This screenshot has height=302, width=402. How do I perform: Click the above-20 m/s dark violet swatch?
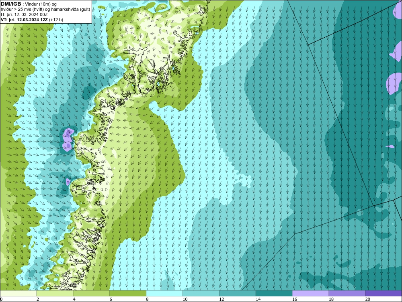coord(383,293)
